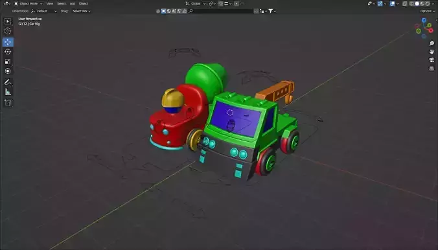The width and height of the screenshot is (438, 250).
Task: Choose extend selection mode icon
Action: pos(168,11)
